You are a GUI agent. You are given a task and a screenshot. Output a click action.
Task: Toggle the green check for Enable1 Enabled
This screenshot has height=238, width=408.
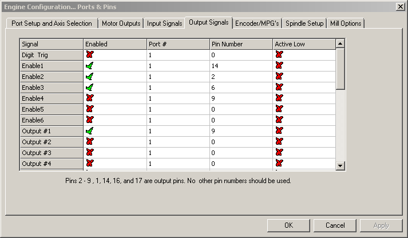[x=90, y=66]
